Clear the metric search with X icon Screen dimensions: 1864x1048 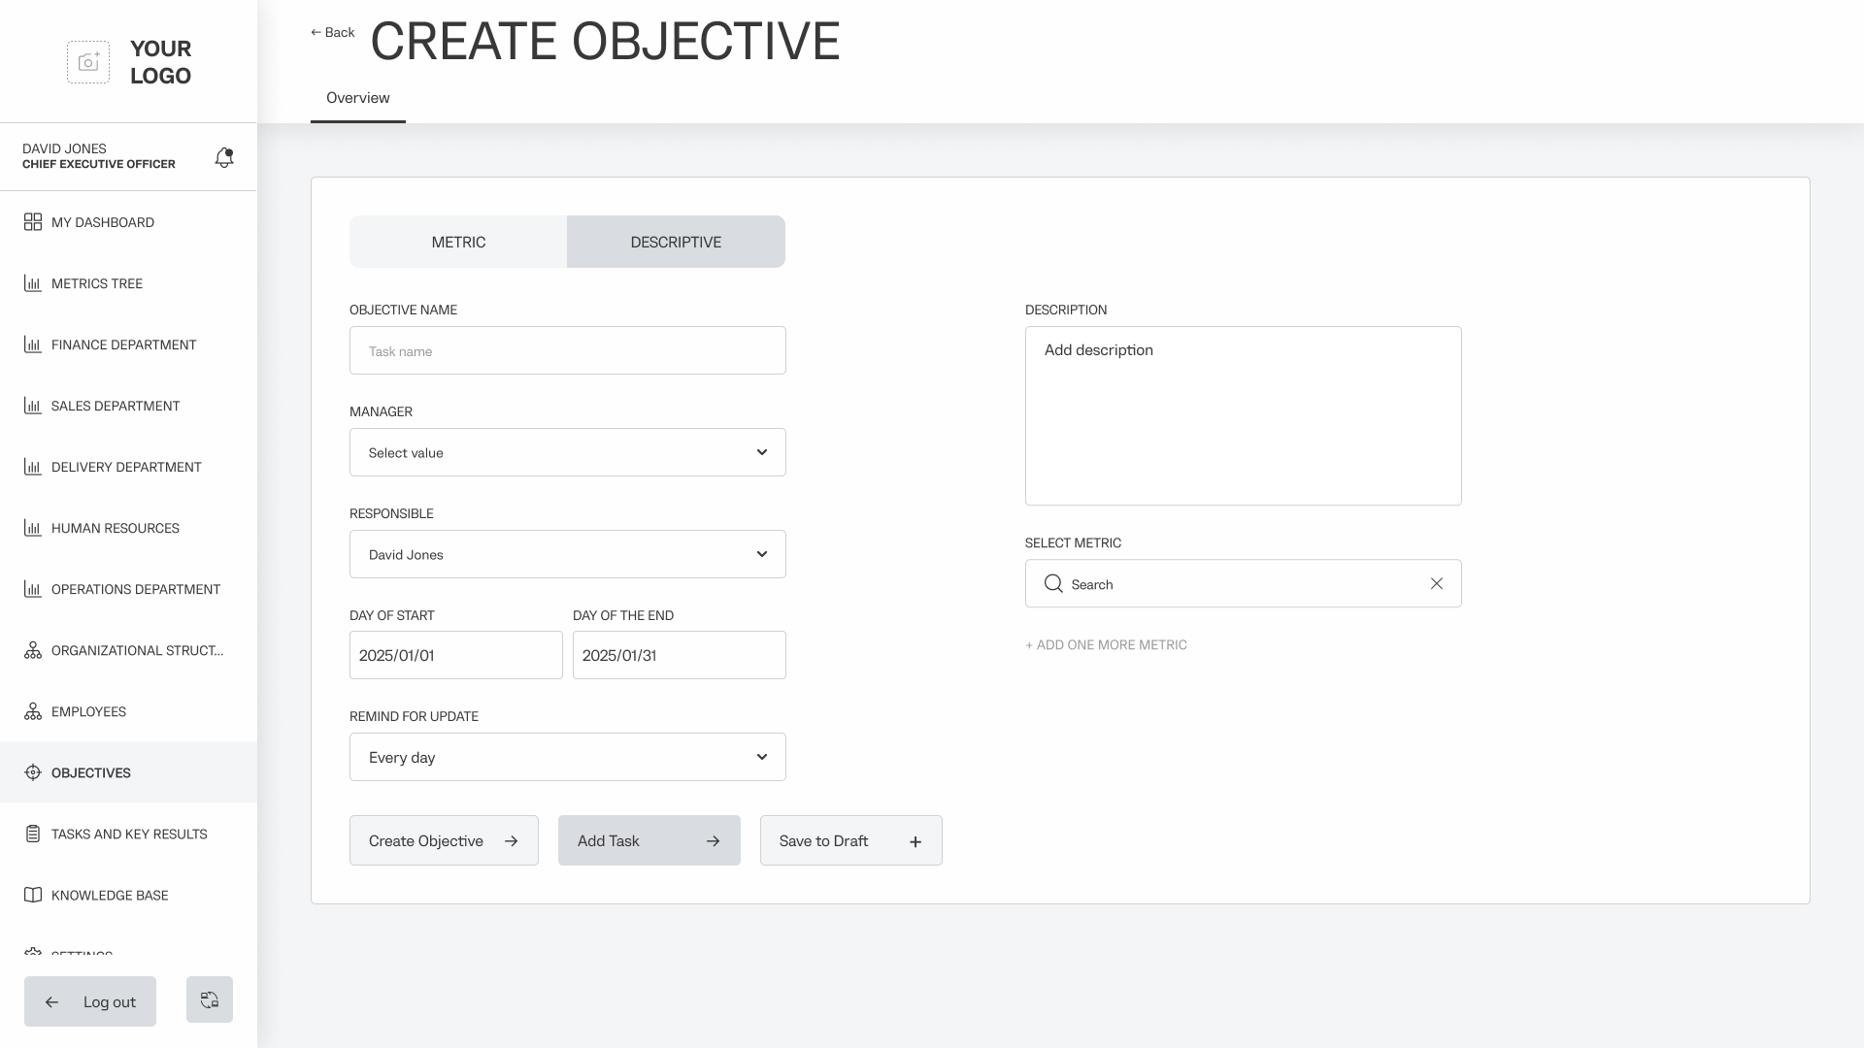pyautogui.click(x=1436, y=583)
